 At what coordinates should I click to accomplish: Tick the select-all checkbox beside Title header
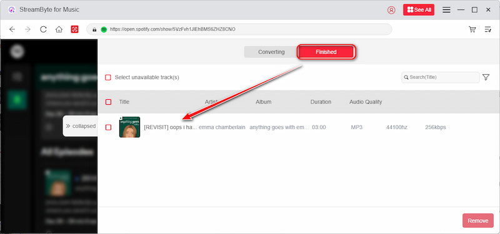click(x=108, y=102)
